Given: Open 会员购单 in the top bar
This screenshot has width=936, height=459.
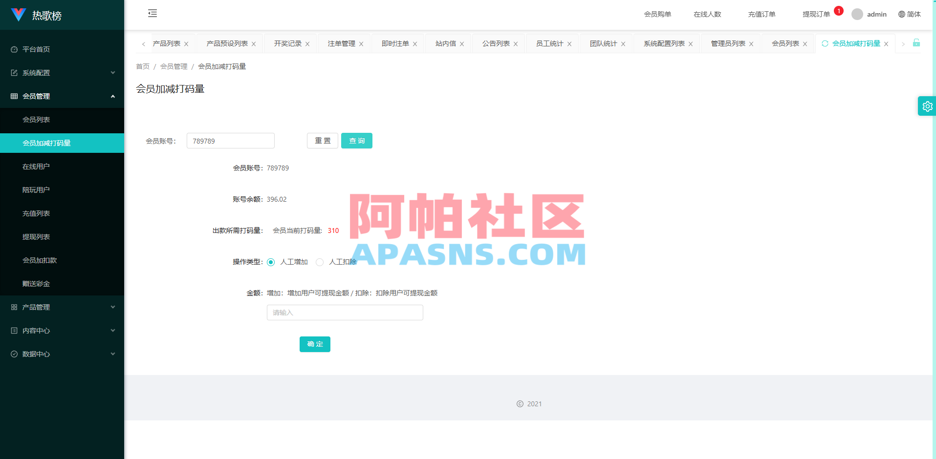Looking at the screenshot, I should 657,14.
